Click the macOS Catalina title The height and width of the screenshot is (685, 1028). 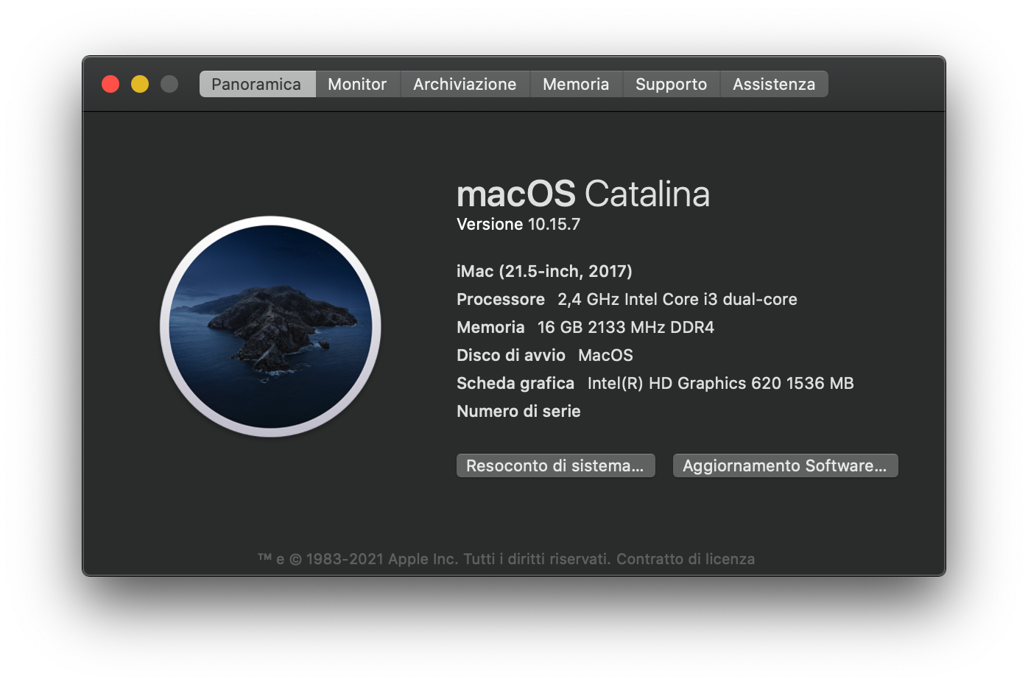pos(583,194)
